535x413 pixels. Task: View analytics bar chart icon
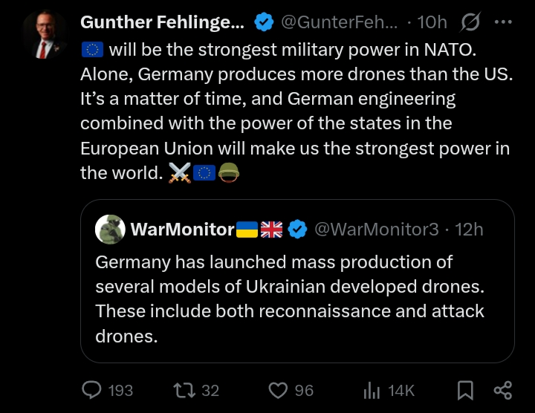(x=372, y=390)
